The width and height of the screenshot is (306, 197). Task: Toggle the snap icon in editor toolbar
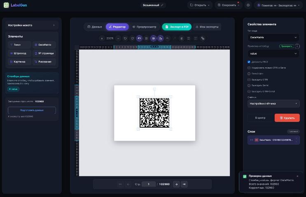click(153, 38)
